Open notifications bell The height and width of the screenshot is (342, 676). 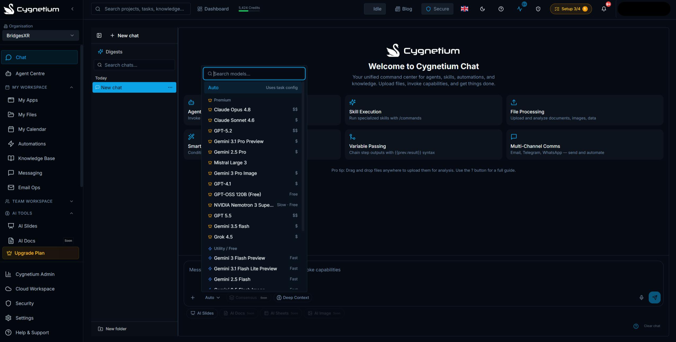click(x=604, y=9)
